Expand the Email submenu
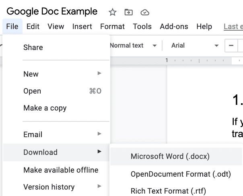243x196 pixels. (x=56, y=134)
